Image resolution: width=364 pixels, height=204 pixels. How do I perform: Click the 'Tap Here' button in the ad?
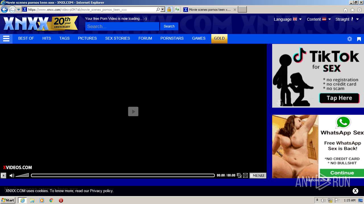(x=339, y=98)
